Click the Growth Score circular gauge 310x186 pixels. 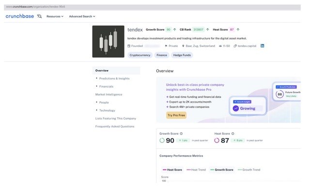click(162, 140)
